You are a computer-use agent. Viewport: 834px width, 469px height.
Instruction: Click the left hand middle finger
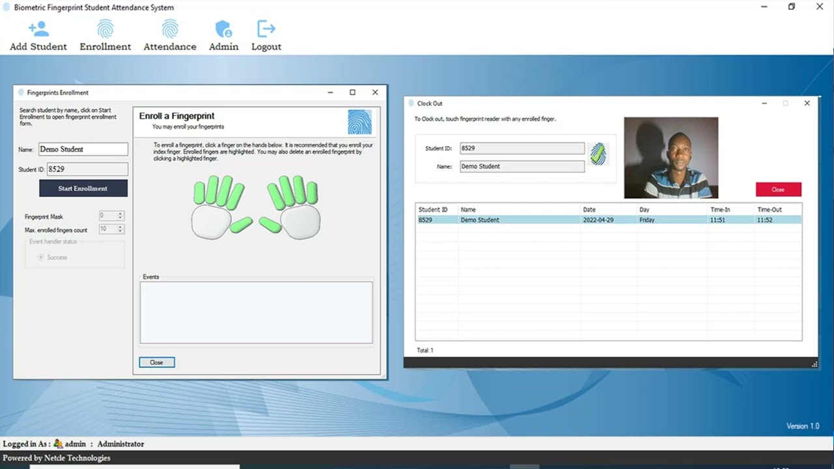click(x=224, y=191)
